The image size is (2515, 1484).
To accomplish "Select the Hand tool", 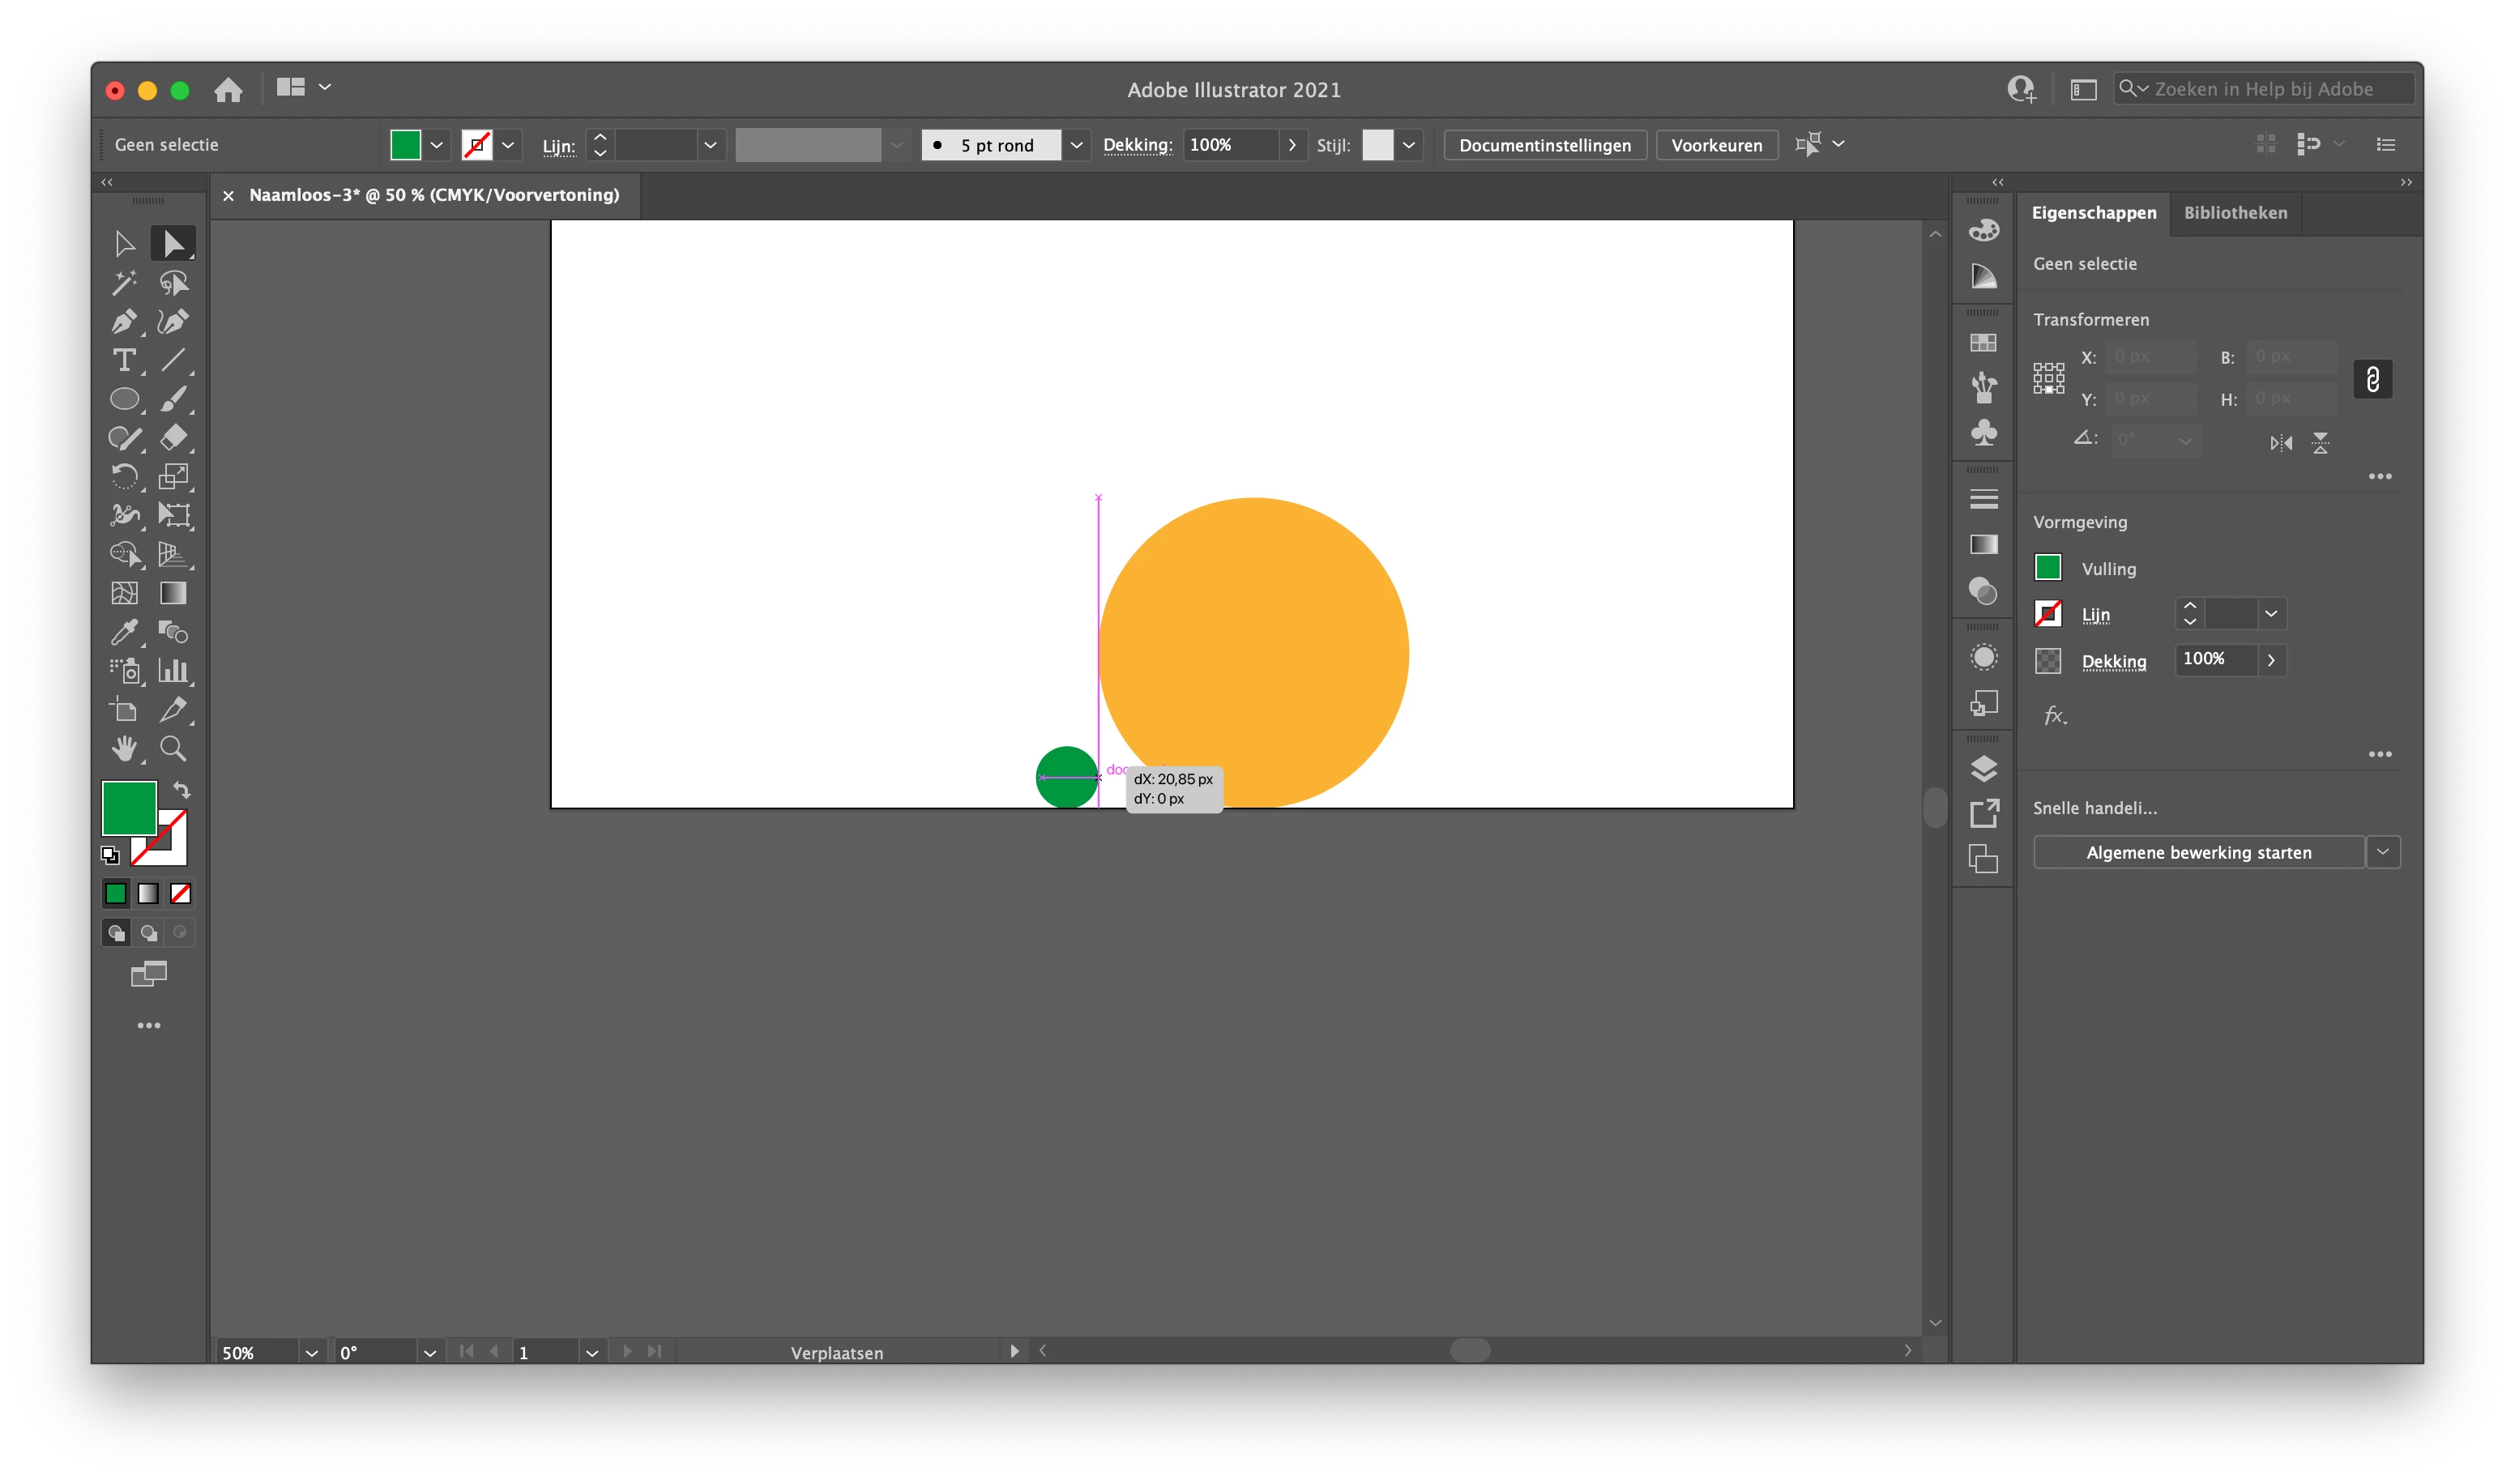I will click(124, 749).
